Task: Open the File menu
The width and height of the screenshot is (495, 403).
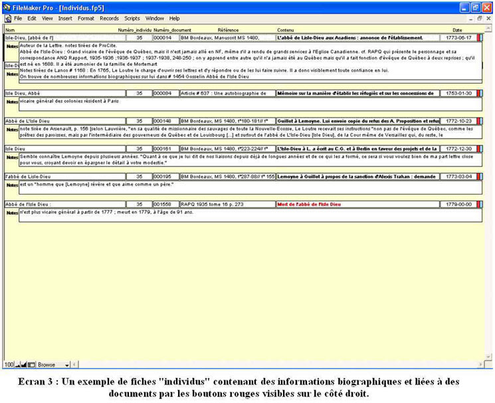Action: (18, 19)
